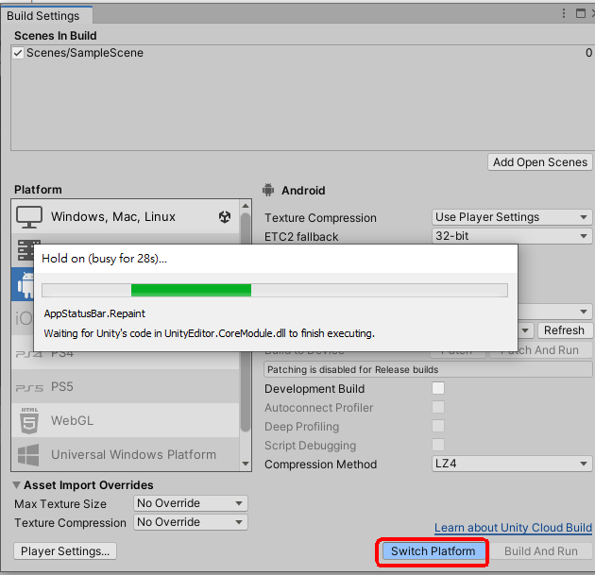Select the PS5 platform logo
This screenshot has height=575, width=595.
[x=29, y=388]
